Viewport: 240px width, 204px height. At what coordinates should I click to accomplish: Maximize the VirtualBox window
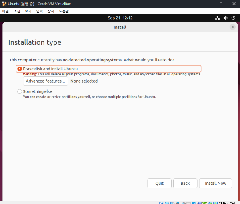221,4
